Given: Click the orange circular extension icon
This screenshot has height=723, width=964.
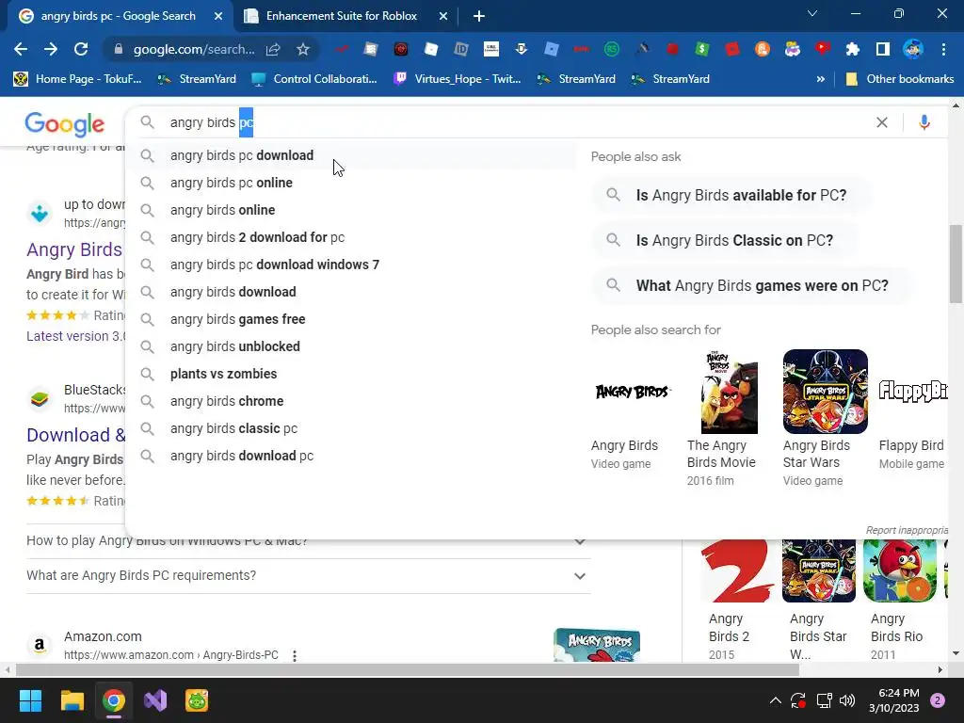Looking at the screenshot, I should [762, 49].
